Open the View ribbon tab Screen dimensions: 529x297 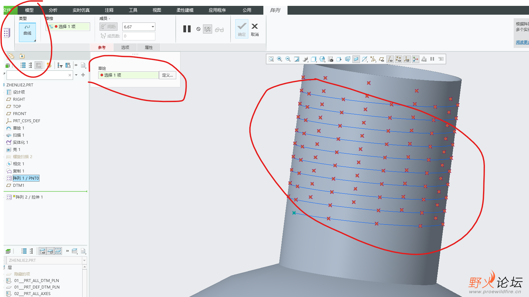tap(157, 10)
